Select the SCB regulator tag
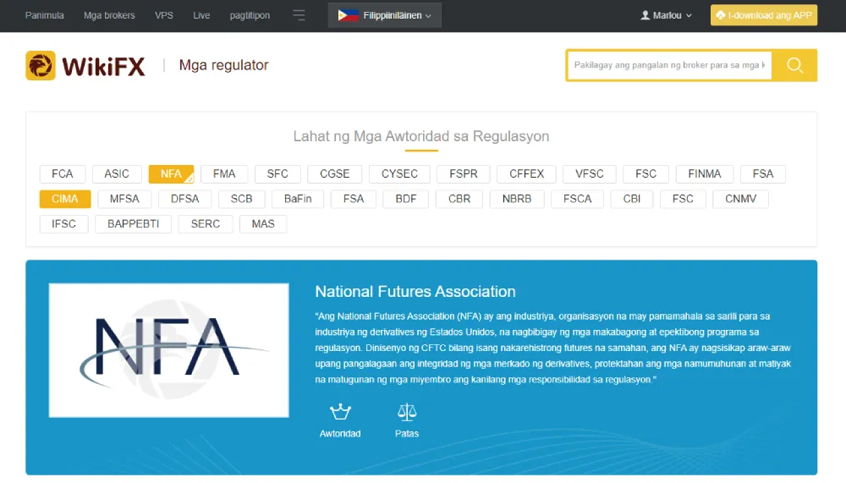This screenshot has width=846, height=483. [x=241, y=199]
